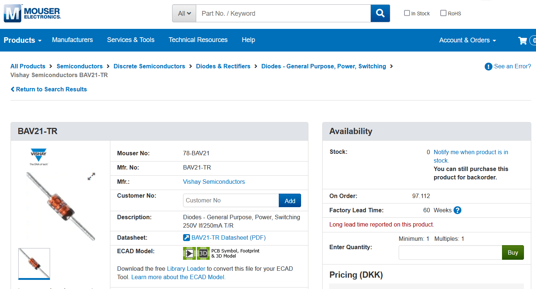Image resolution: width=536 pixels, height=289 pixels.
Task: Open the Services & Tools menu
Action: tap(131, 40)
